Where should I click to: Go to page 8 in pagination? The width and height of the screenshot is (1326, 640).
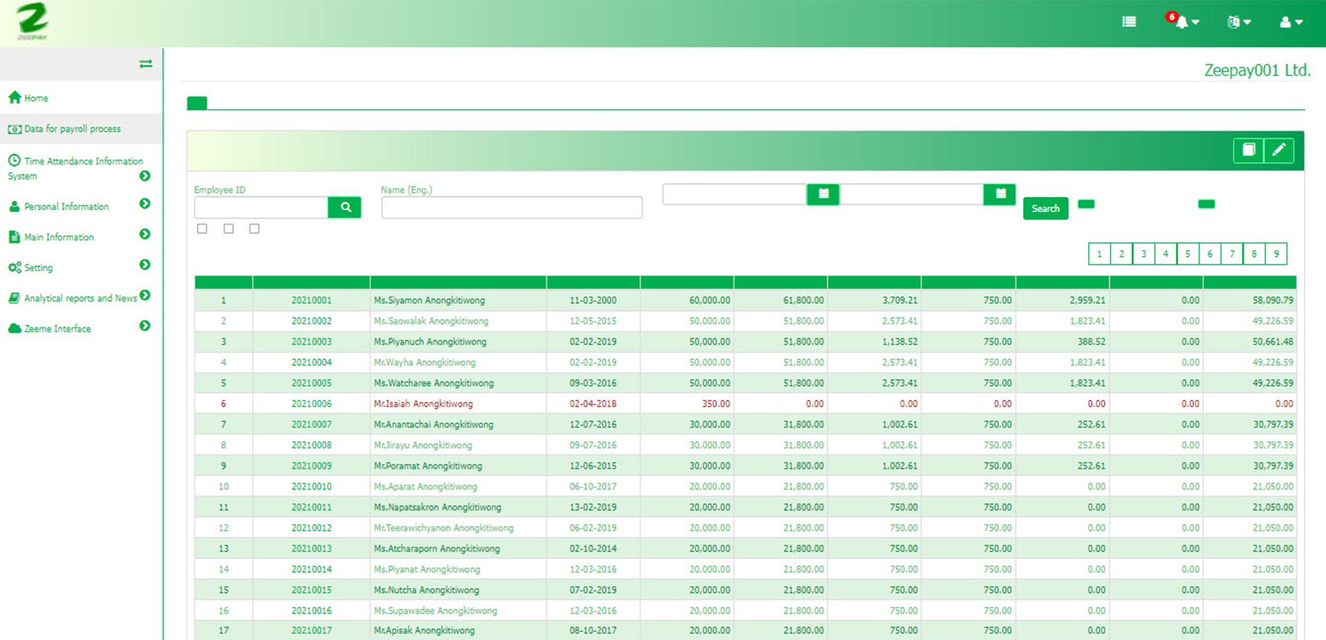click(x=1254, y=254)
